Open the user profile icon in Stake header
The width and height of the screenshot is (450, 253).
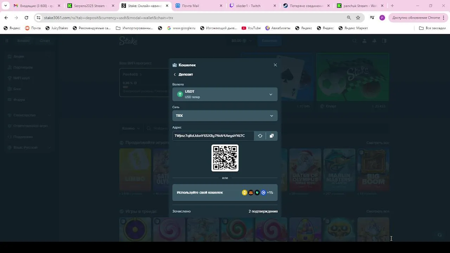tap(364, 41)
